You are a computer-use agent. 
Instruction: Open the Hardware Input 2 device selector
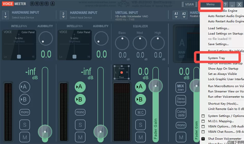[63, 15]
